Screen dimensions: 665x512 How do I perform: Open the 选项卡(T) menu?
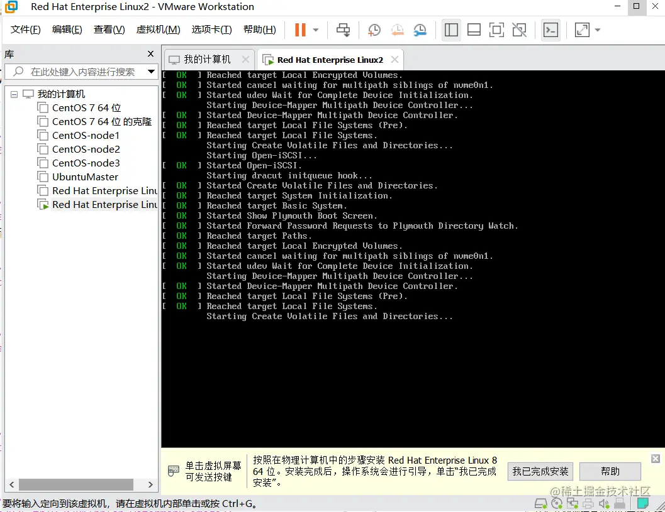tap(211, 30)
